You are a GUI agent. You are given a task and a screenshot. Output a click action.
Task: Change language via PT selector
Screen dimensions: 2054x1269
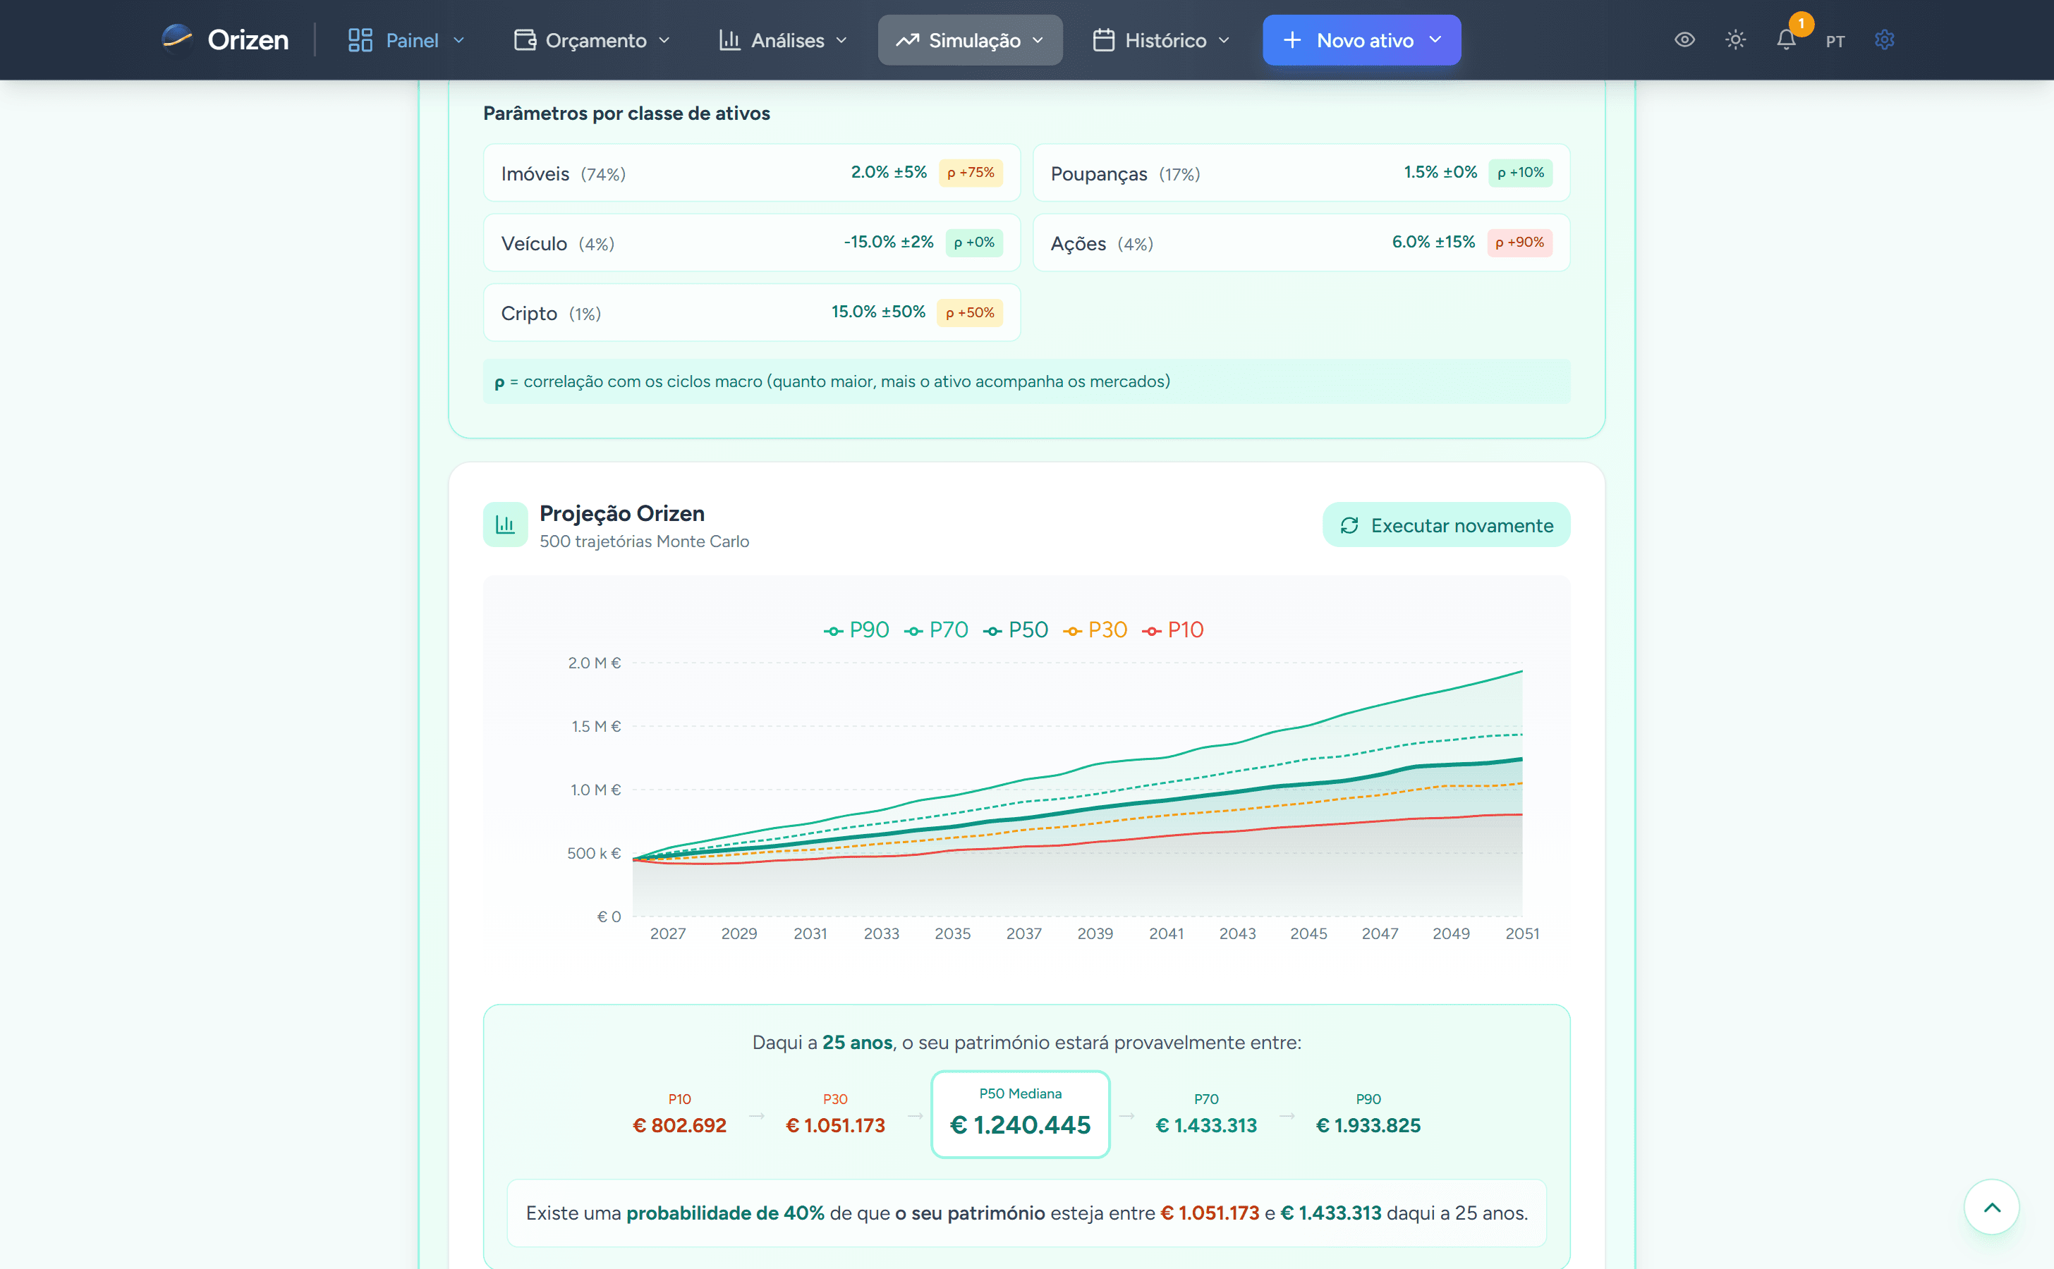click(1835, 41)
